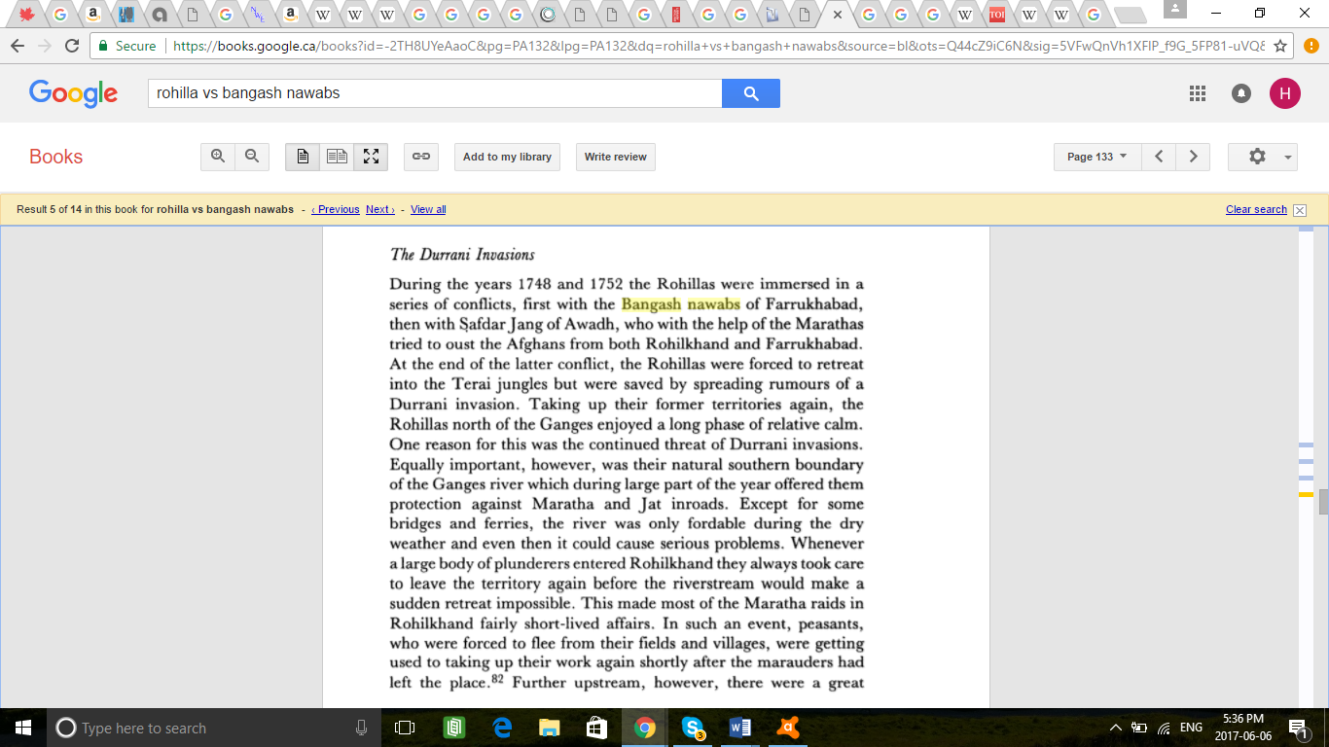Image resolution: width=1329 pixels, height=747 pixels.
Task: Switch to single page view
Action: pyautogui.click(x=303, y=157)
